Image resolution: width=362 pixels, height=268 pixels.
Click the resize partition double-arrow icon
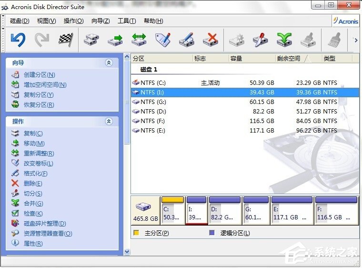tap(139, 40)
